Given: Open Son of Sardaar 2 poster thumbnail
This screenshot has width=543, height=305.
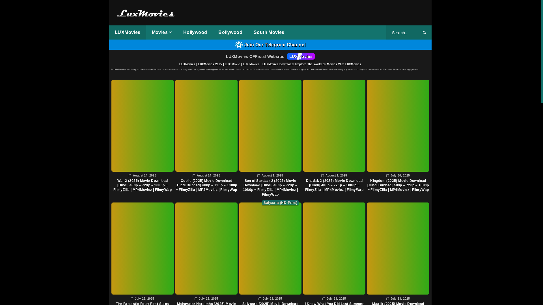Looking at the screenshot, I should pos(270,126).
